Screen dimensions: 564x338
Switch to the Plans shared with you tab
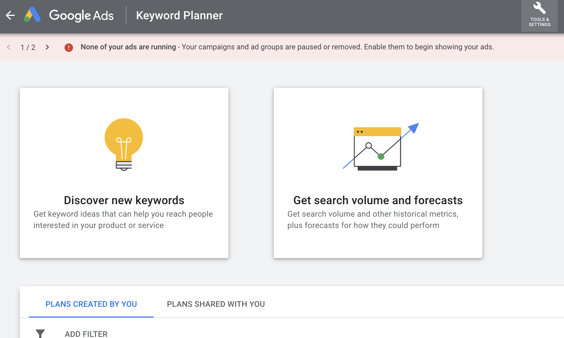pyautogui.click(x=216, y=304)
